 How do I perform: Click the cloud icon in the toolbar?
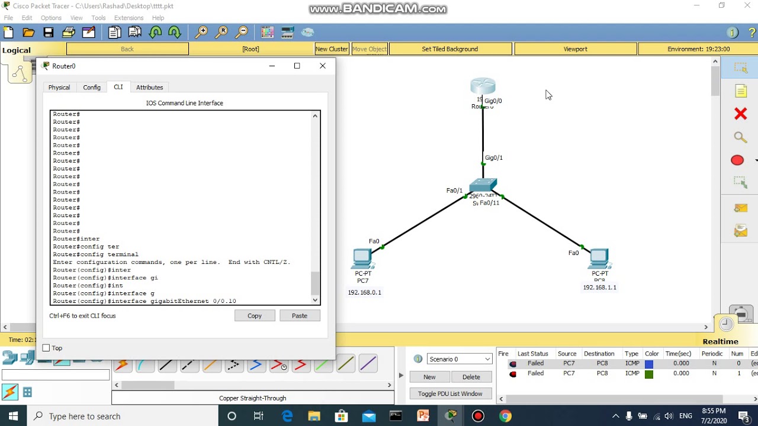[308, 33]
